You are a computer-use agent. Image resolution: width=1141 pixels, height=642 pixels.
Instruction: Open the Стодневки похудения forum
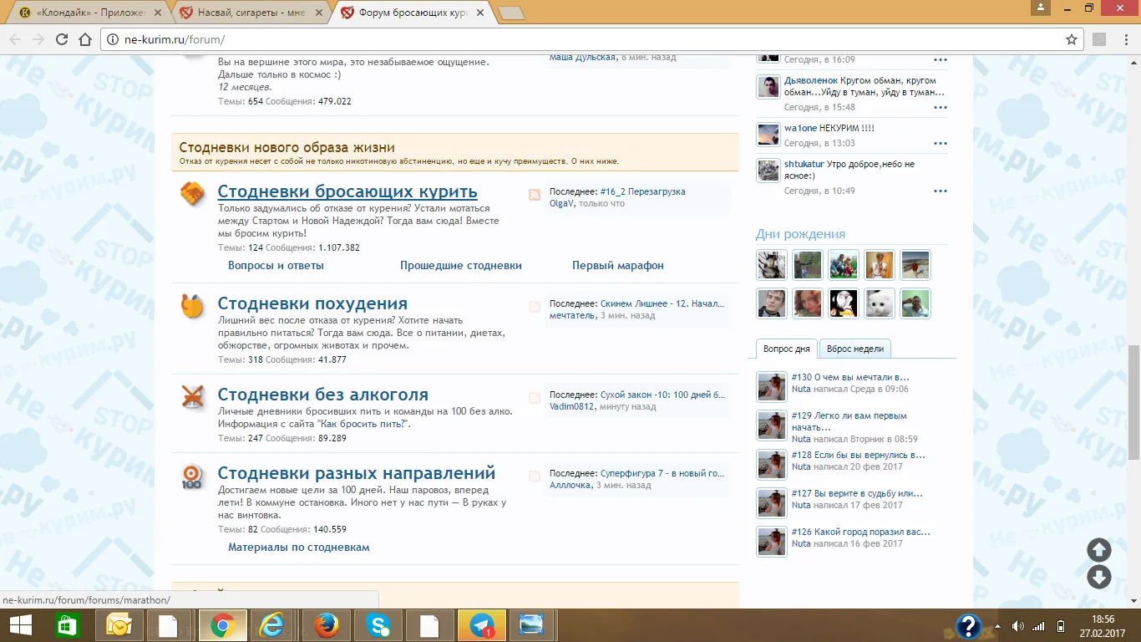click(312, 303)
